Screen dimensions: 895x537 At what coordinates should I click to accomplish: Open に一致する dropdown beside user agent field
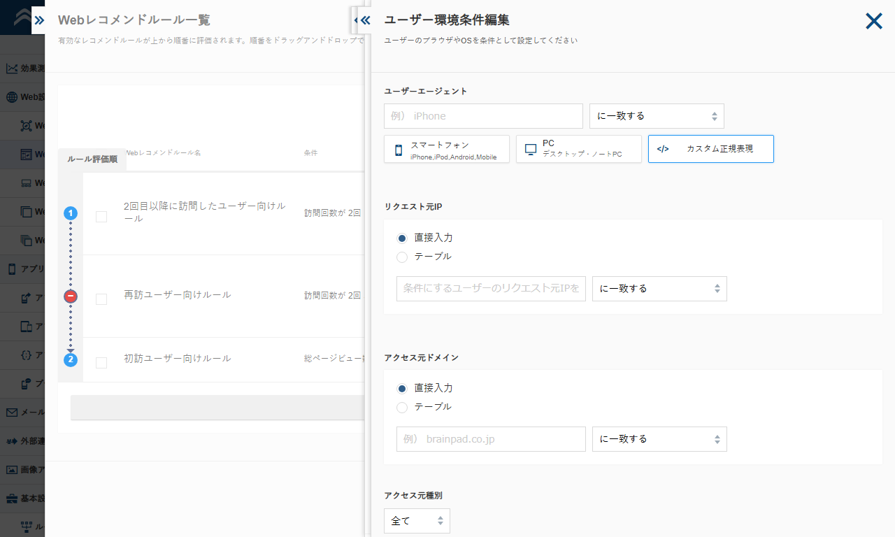tap(657, 116)
